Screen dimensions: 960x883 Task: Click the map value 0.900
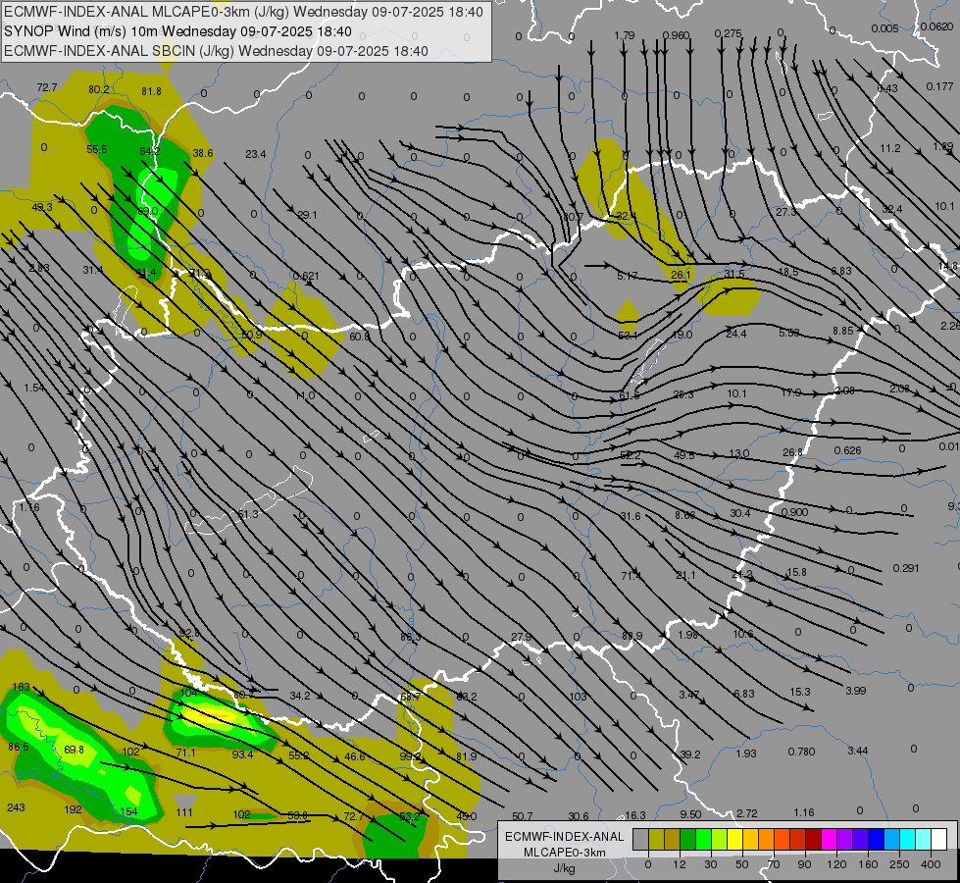[x=794, y=512]
